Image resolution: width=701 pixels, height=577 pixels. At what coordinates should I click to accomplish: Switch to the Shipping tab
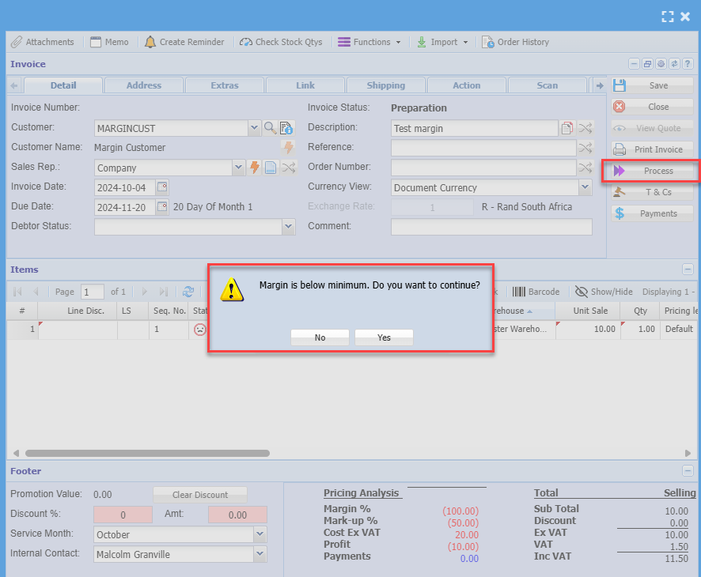pyautogui.click(x=386, y=85)
